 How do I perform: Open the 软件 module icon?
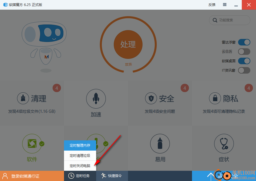pos(32,143)
